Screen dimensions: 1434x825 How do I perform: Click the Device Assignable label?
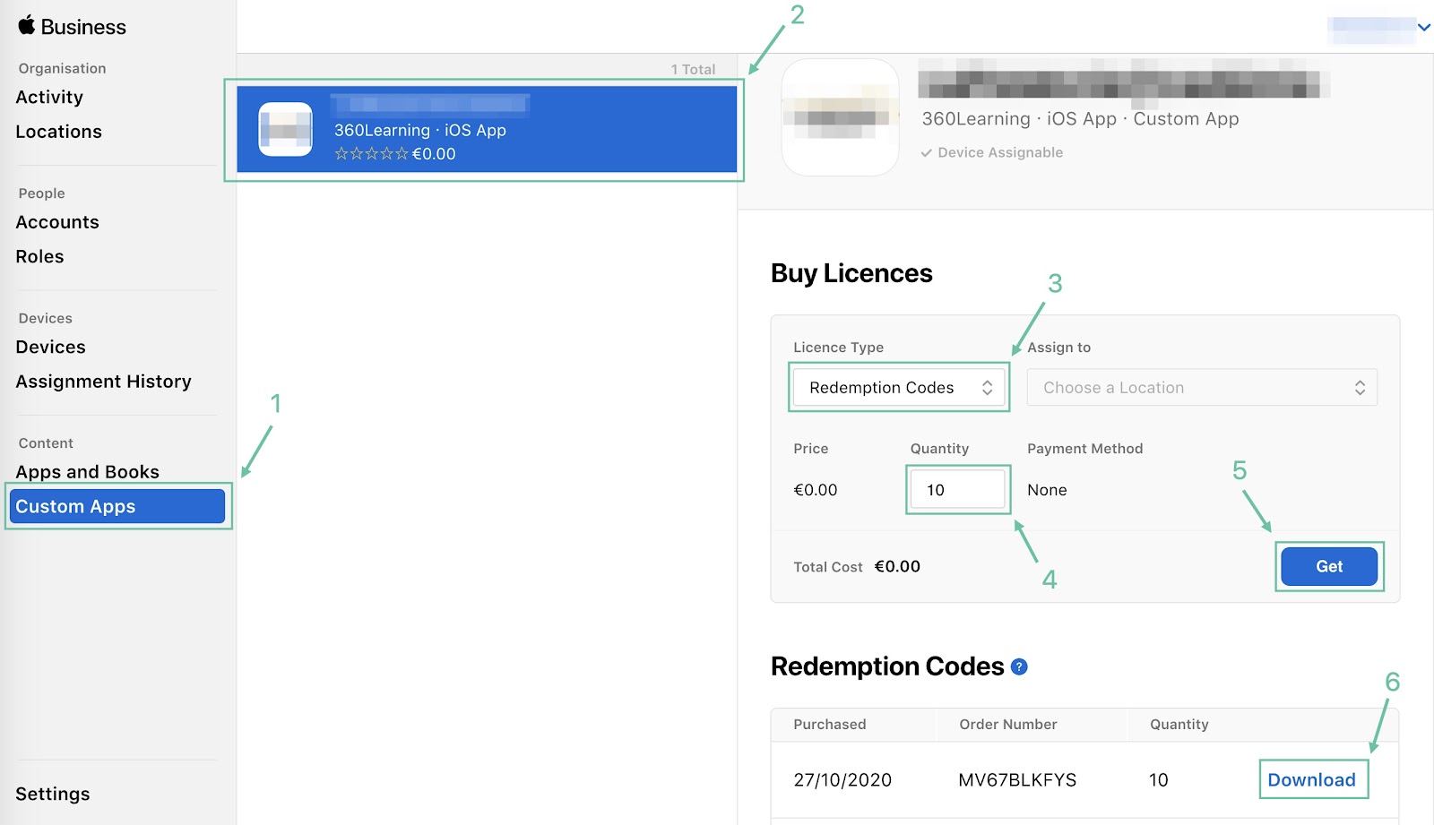pyautogui.click(x=991, y=153)
